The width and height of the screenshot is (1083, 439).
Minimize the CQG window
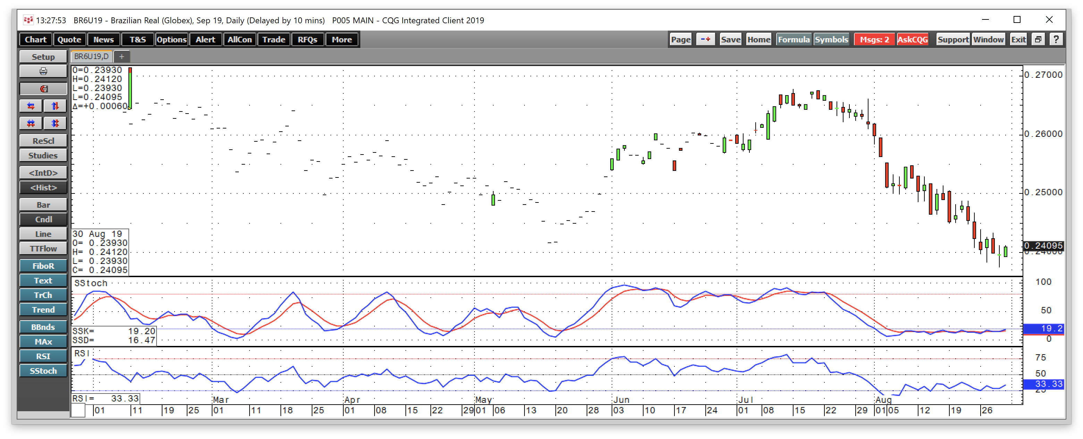click(985, 20)
